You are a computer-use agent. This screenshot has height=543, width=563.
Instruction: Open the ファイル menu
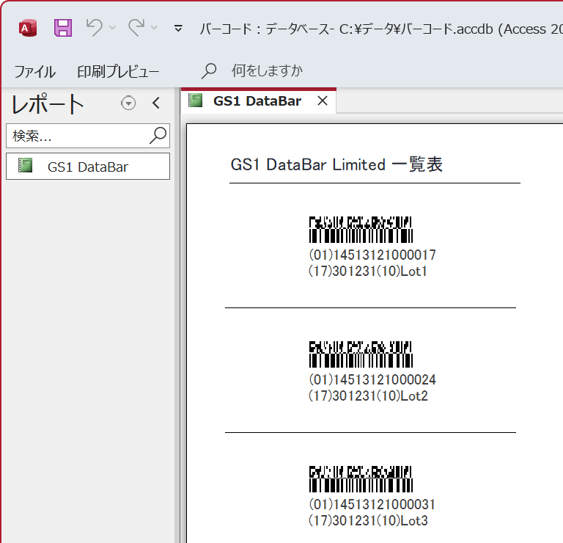click(x=35, y=71)
